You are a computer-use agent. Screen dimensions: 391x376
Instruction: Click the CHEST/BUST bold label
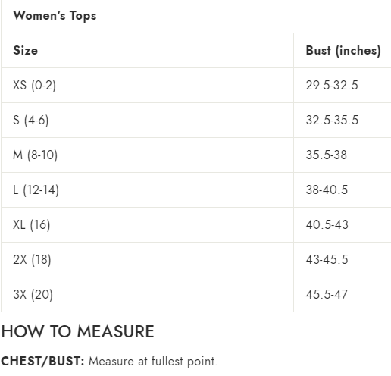(x=42, y=361)
